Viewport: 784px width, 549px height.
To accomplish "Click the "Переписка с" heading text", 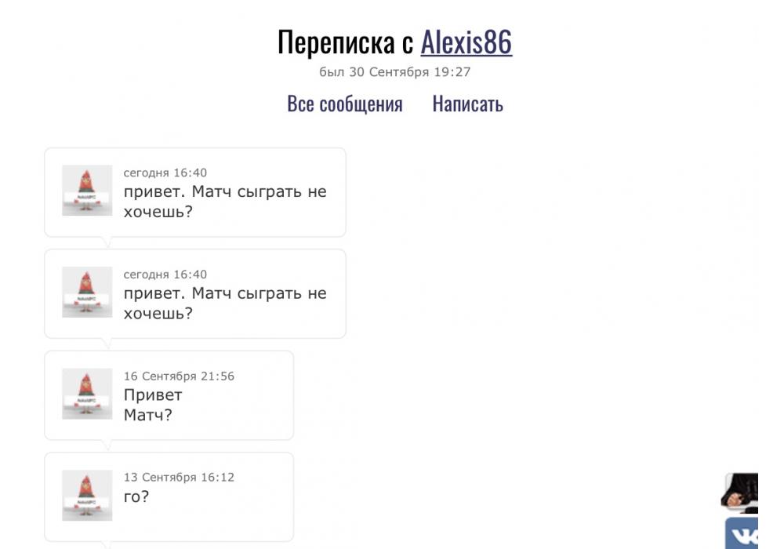I will [346, 42].
